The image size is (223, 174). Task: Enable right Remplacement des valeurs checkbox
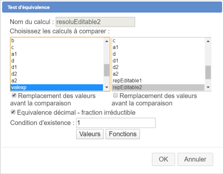[x=116, y=95]
